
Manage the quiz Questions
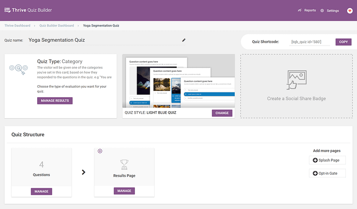point(41,191)
